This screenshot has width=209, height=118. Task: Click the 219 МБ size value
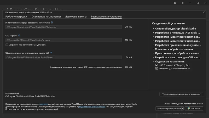(x=128, y=27)
